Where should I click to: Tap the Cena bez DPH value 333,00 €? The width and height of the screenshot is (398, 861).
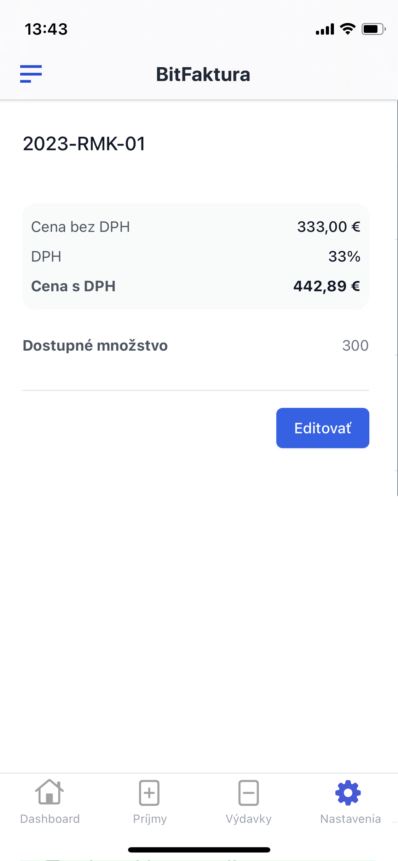coord(329,227)
